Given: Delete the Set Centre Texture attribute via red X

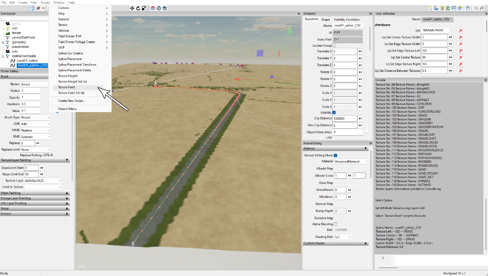Looking at the screenshot, I should (461, 58).
